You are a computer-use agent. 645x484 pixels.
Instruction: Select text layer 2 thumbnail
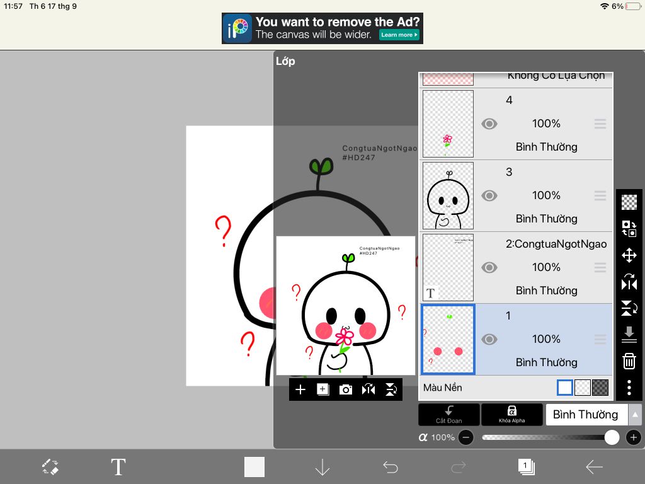448,267
